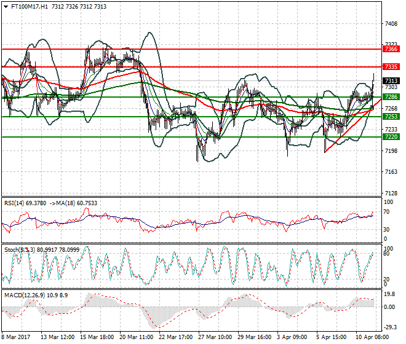Open the chart menu triangle beside FT100M17
The image size is (406, 344).
coord(6,7)
